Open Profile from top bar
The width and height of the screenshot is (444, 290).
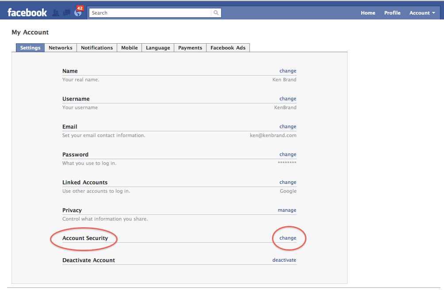[x=392, y=13]
